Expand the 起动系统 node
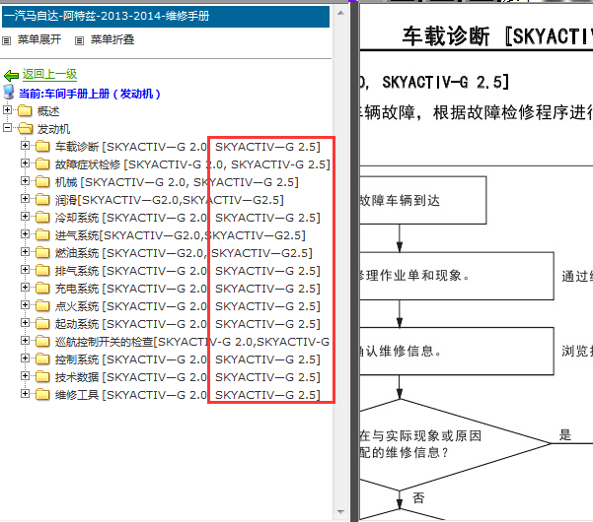Viewport: 593px width, 522px height. [x=25, y=323]
